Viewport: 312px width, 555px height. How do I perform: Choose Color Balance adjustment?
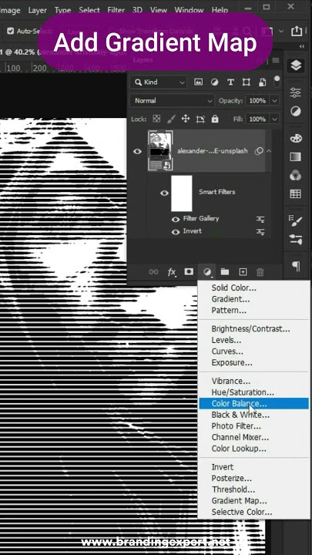[253, 403]
